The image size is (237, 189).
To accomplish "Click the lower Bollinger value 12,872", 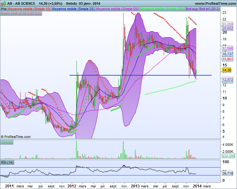I will [x=228, y=79].
